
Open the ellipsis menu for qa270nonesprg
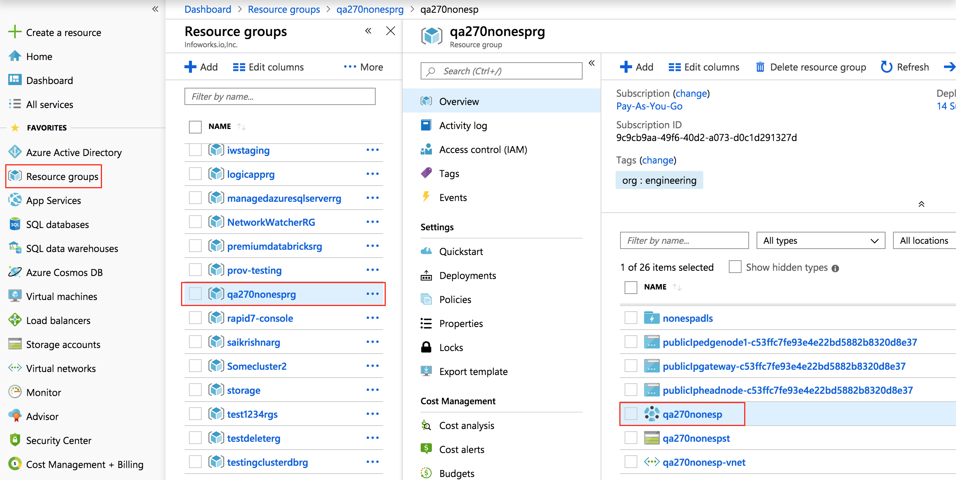(x=372, y=294)
